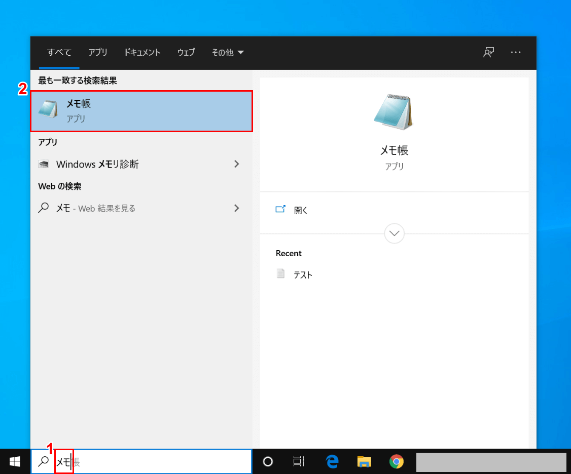Click the メモ帳 title in preview pane

pyautogui.click(x=394, y=150)
